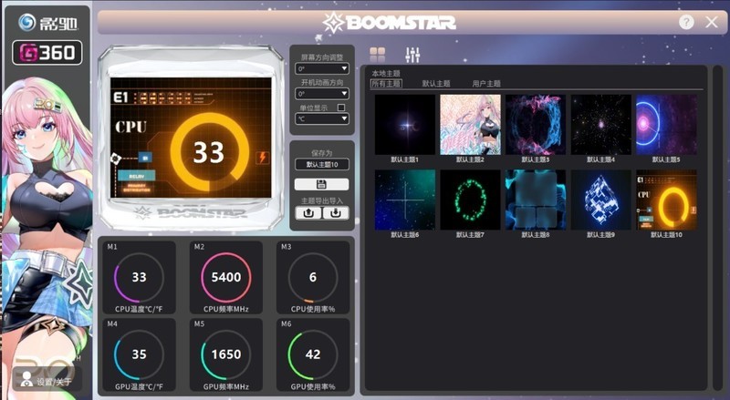Screen dimensions: 730x400
Task: Select the 默认主题2 anime girl thumbnail
Action: pyautogui.click(x=470, y=125)
